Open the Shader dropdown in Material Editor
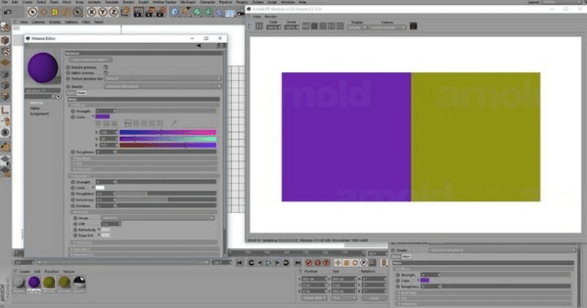This screenshot has width=587, height=308. tap(163, 86)
